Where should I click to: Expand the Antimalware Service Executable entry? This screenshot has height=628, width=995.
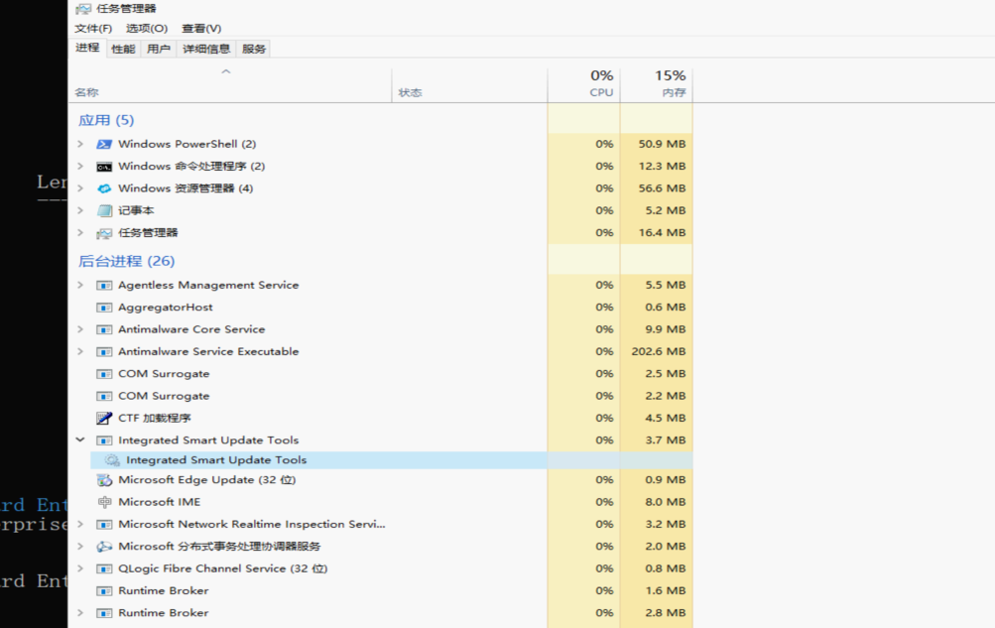click(80, 351)
